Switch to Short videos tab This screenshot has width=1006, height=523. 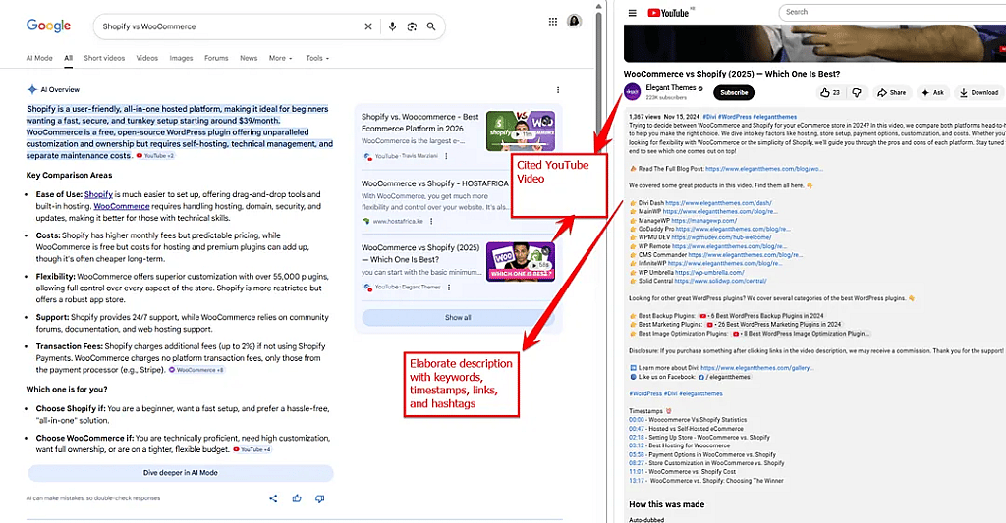click(x=104, y=58)
